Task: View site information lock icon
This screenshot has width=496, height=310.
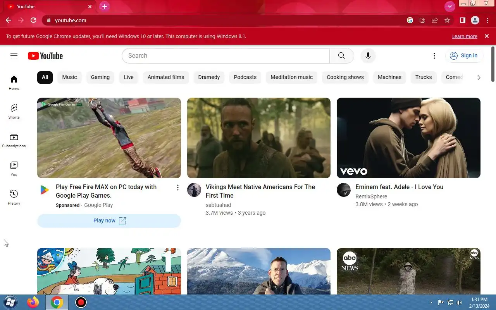Action: (48, 20)
